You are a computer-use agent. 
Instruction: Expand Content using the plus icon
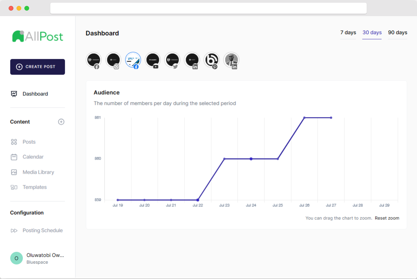pos(61,122)
